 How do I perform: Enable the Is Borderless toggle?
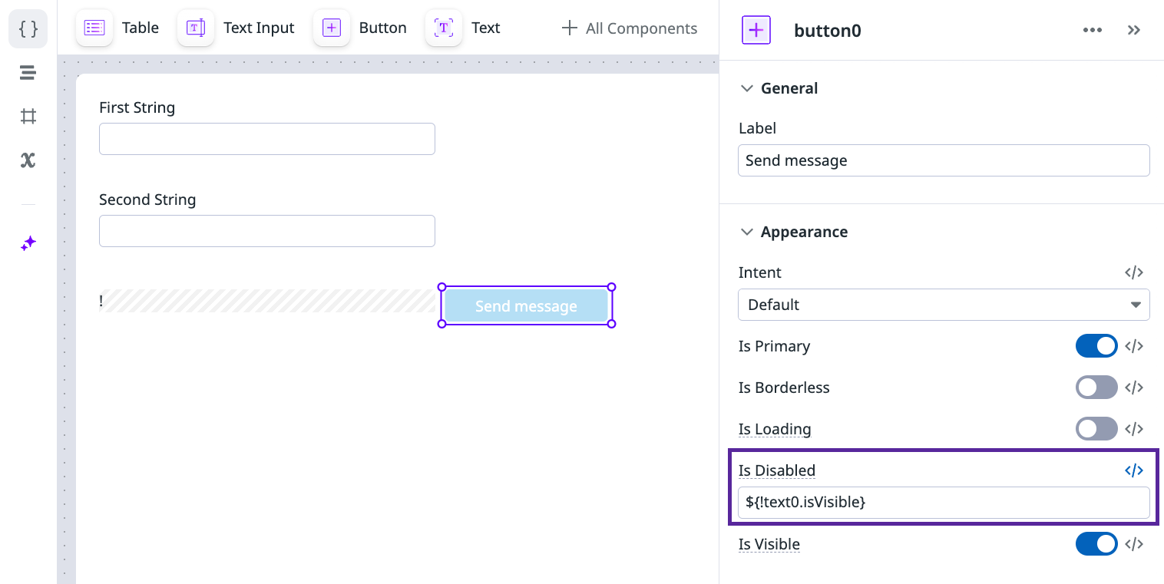pos(1096,387)
